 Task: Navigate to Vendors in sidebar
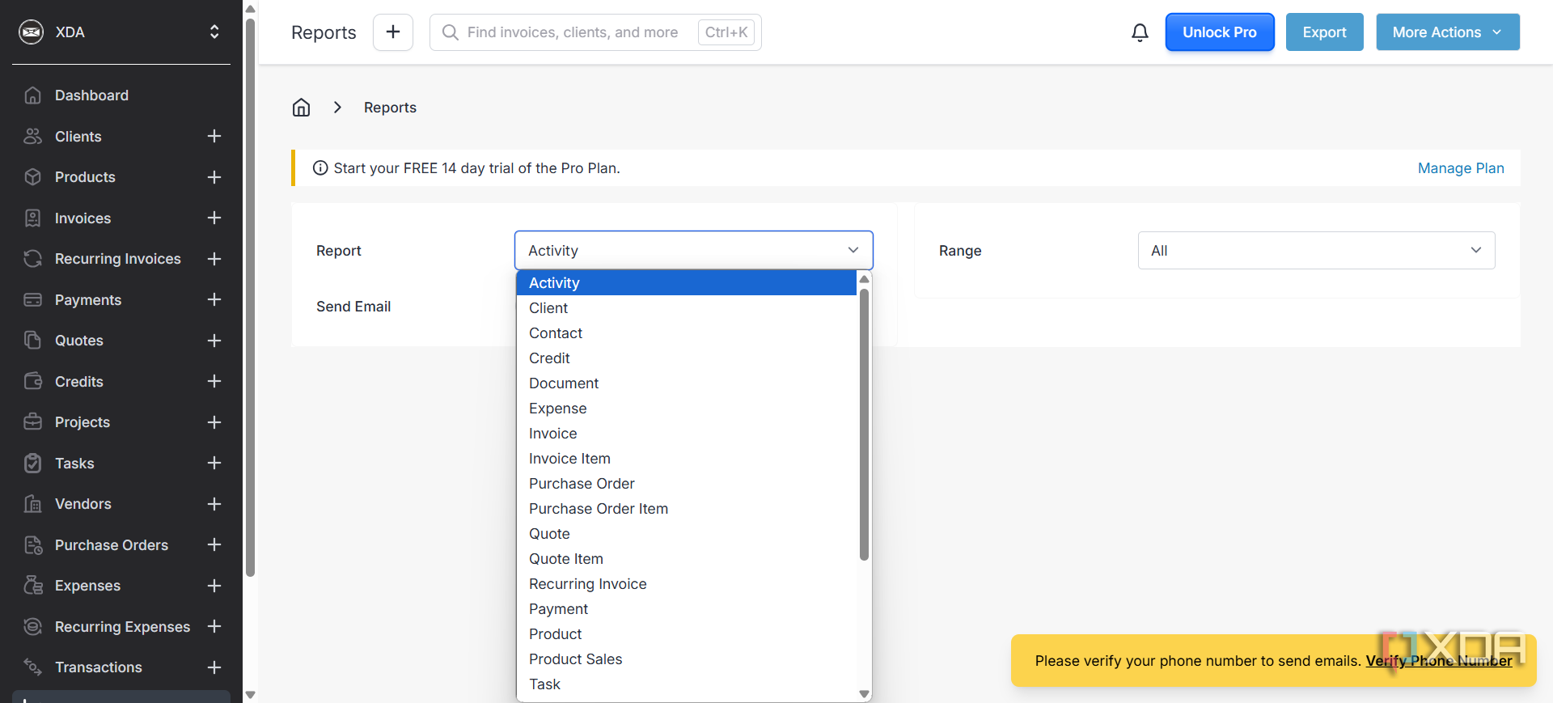coord(83,504)
